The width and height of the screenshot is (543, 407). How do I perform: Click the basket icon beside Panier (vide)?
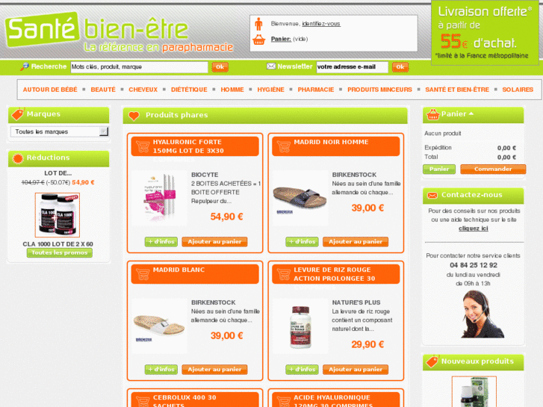pos(258,40)
